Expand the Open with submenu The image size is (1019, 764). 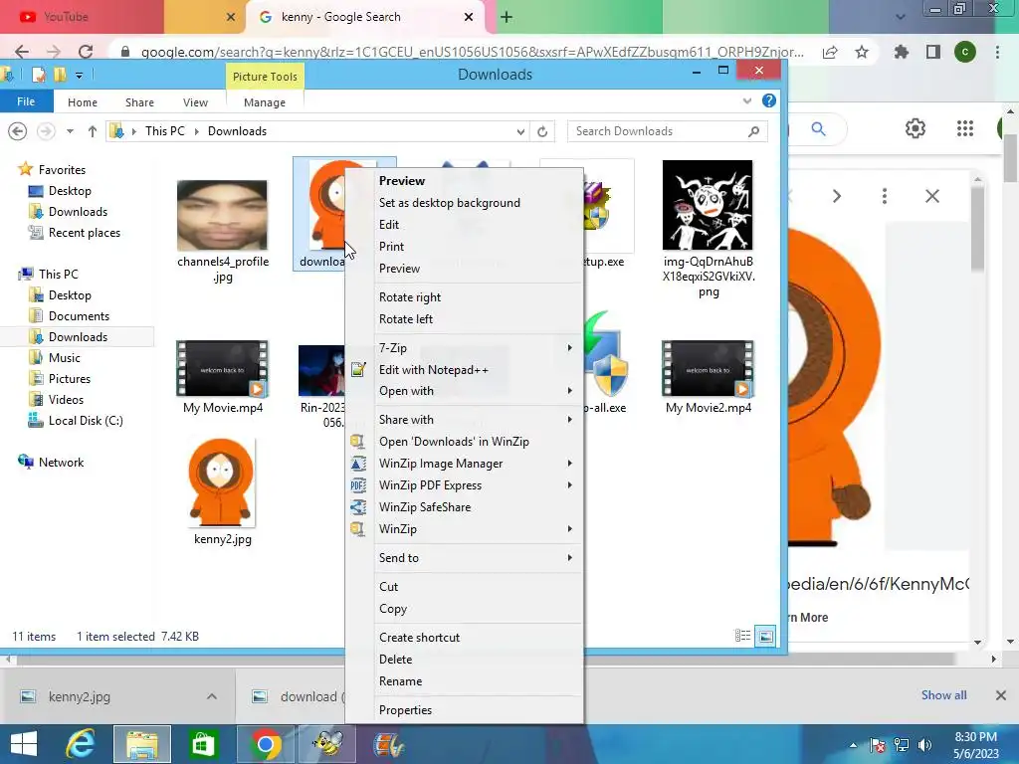point(466,390)
